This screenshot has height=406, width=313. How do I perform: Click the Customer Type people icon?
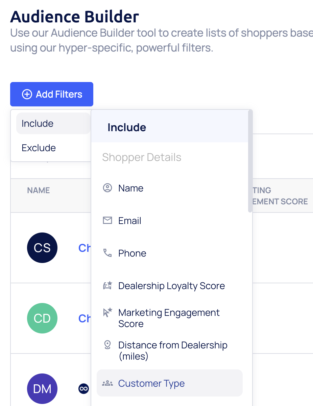point(107,383)
